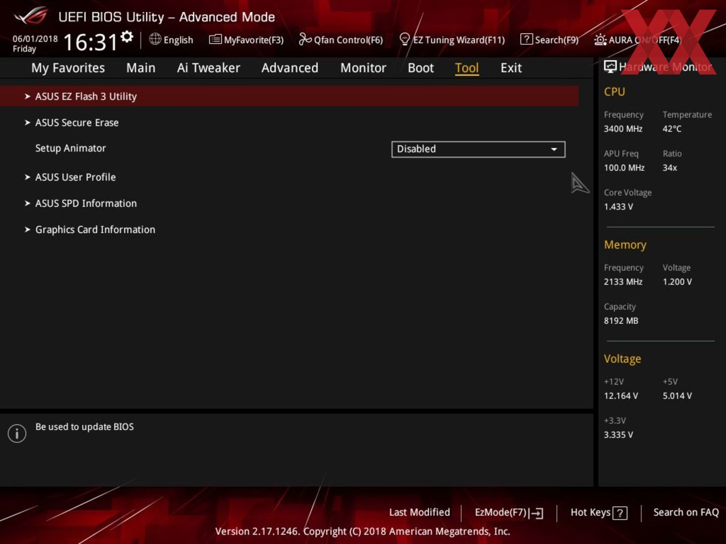726x544 pixels.
Task: Click the Version 2.17.1246 copyright line
Action: 362,531
